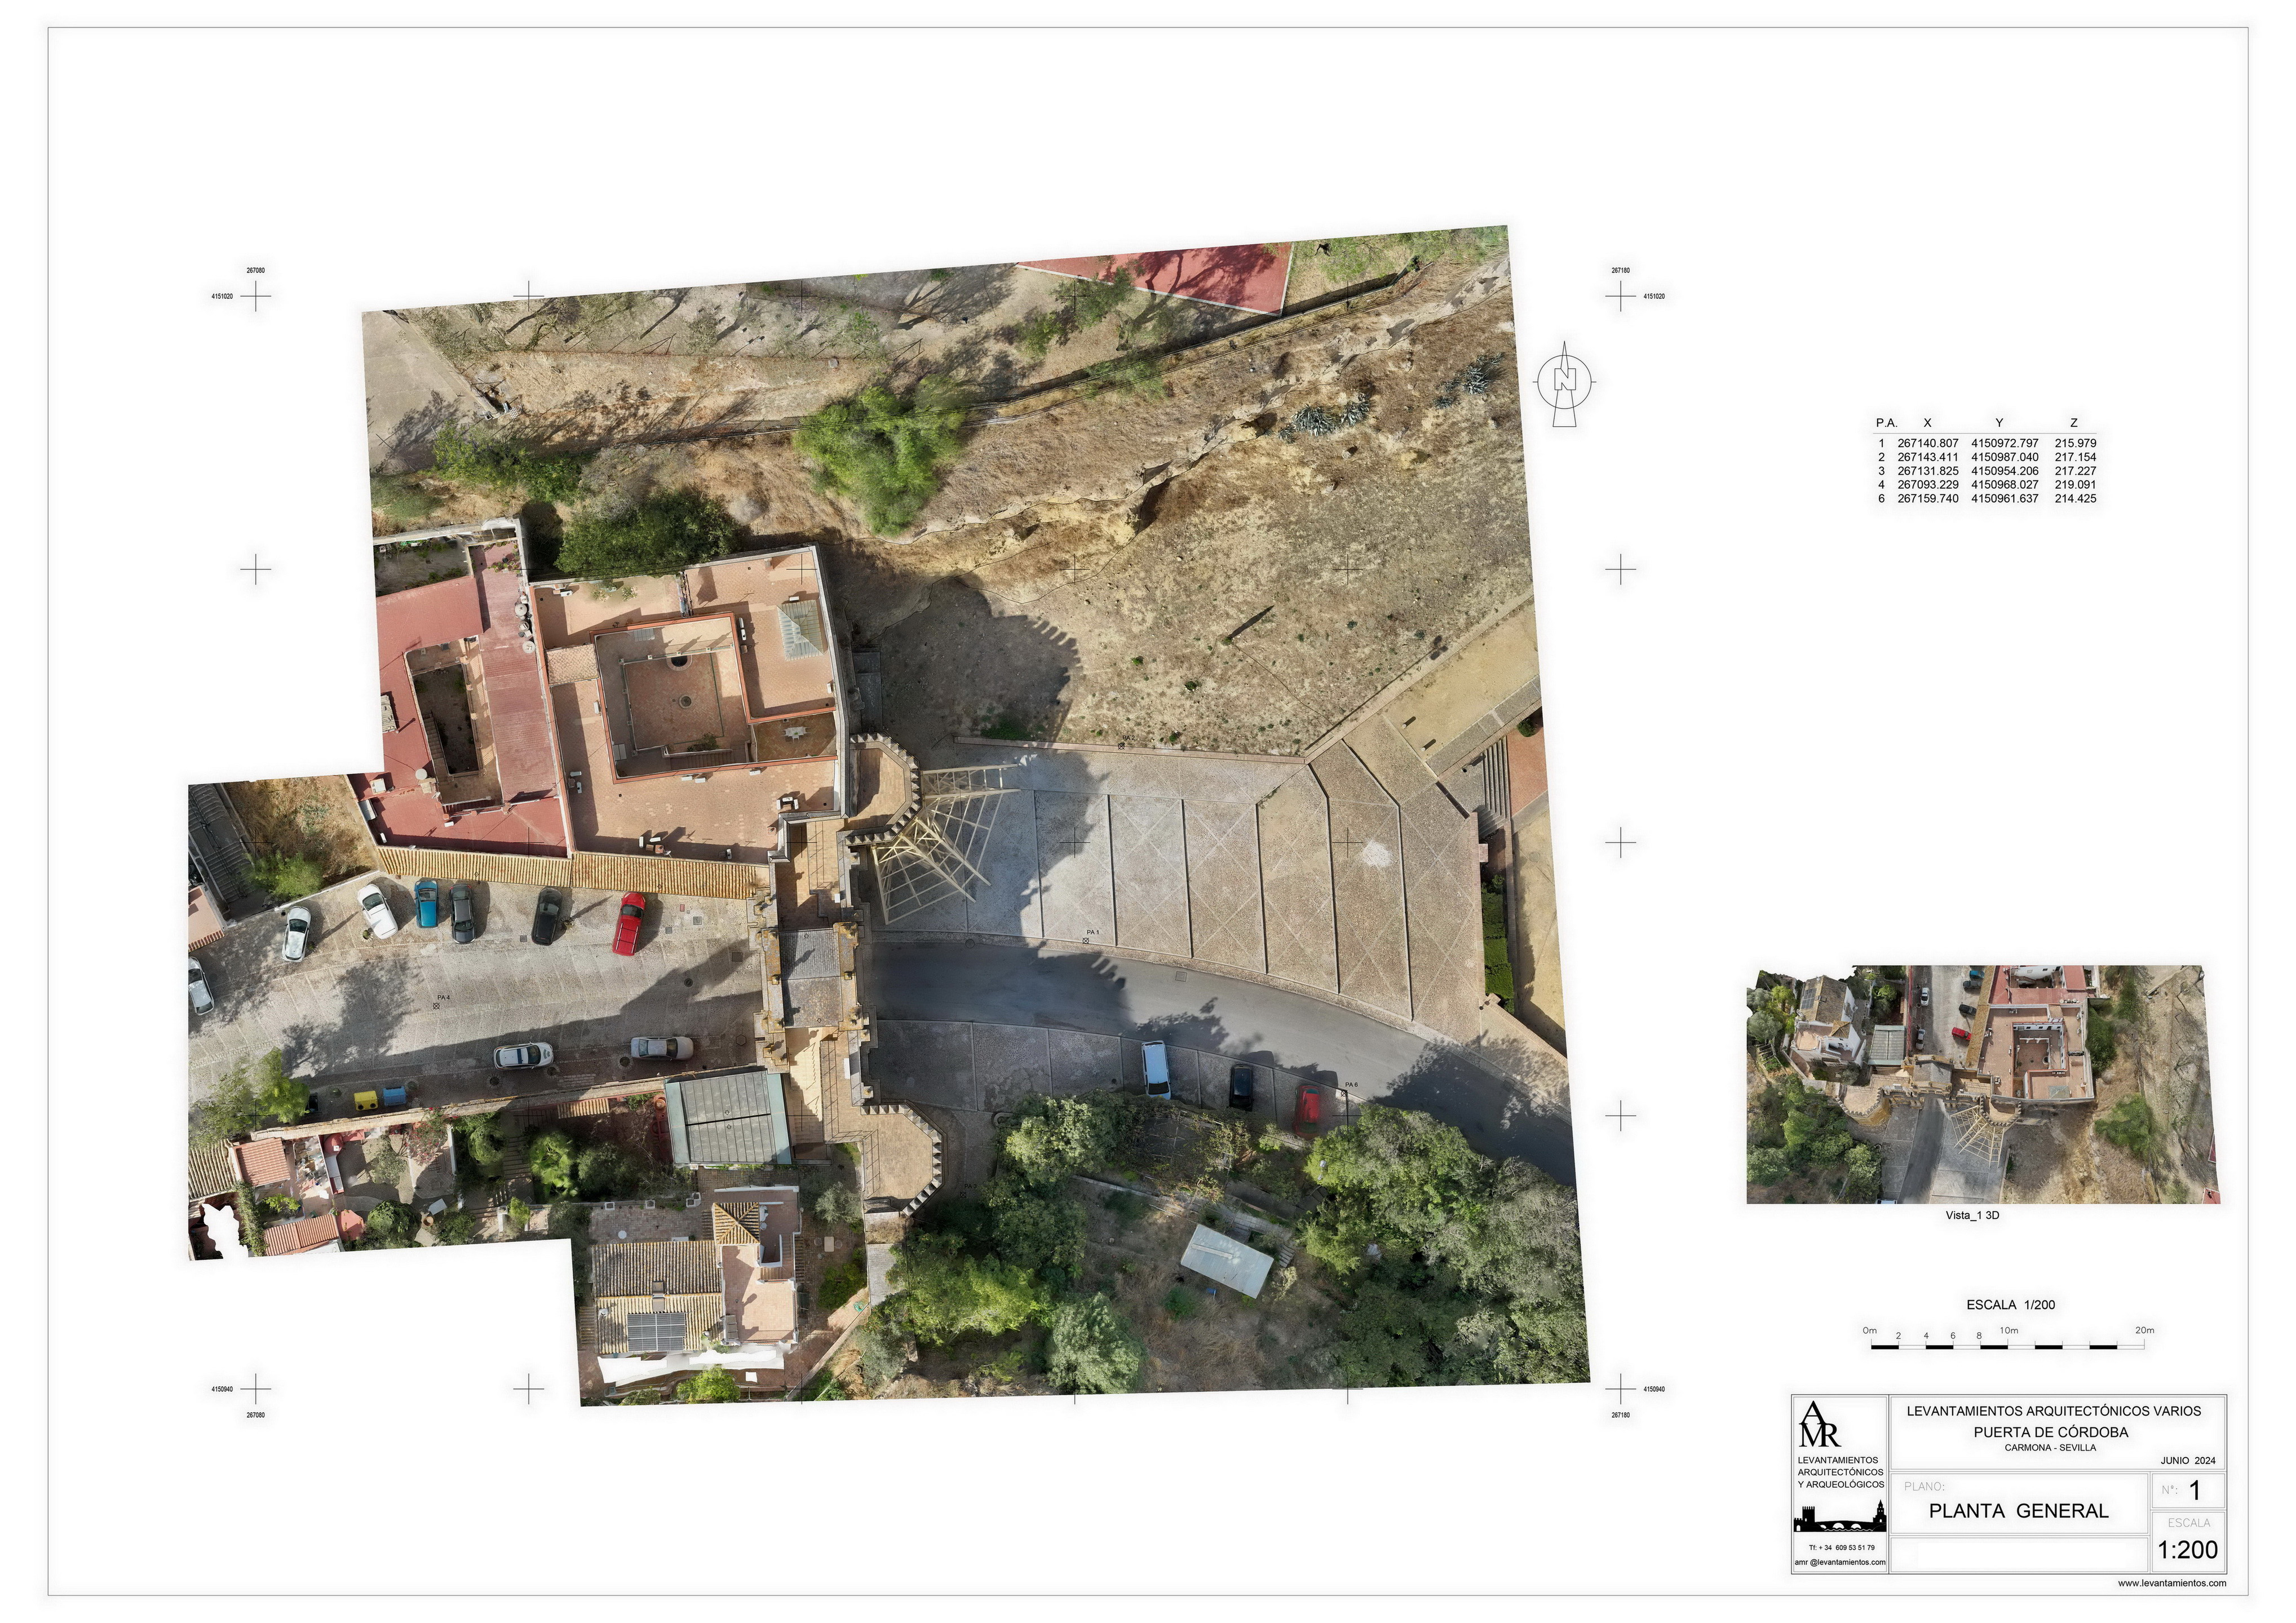This screenshot has width=2296, height=1623.
Task: Click the top-left grid cross labeled 4151020
Action: click(256, 296)
